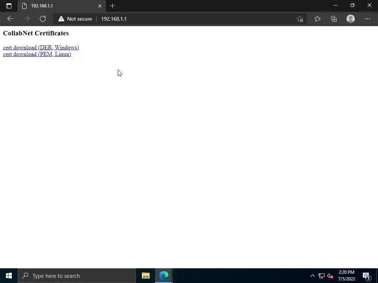The height and width of the screenshot is (283, 378).
Task: Click the muted volume tray icon
Action: coord(330,276)
